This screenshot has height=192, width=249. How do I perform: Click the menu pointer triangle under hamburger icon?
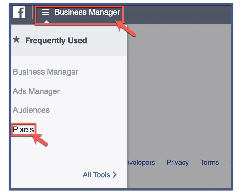[x=46, y=22]
